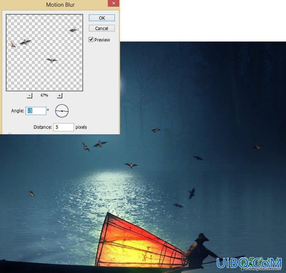Click the Angle input field
286x273 pixels.
[x=36, y=111]
